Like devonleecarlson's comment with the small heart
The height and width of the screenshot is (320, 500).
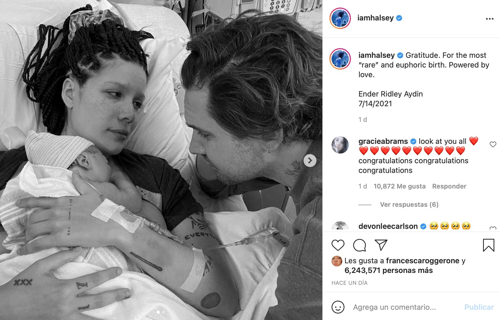point(493,228)
